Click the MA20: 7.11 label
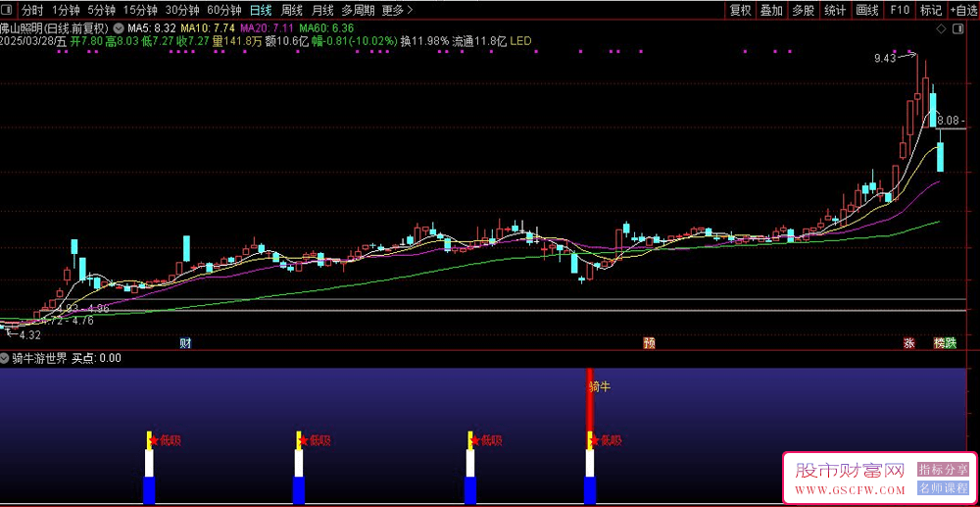Image resolution: width=980 pixels, height=507 pixels. (267, 28)
